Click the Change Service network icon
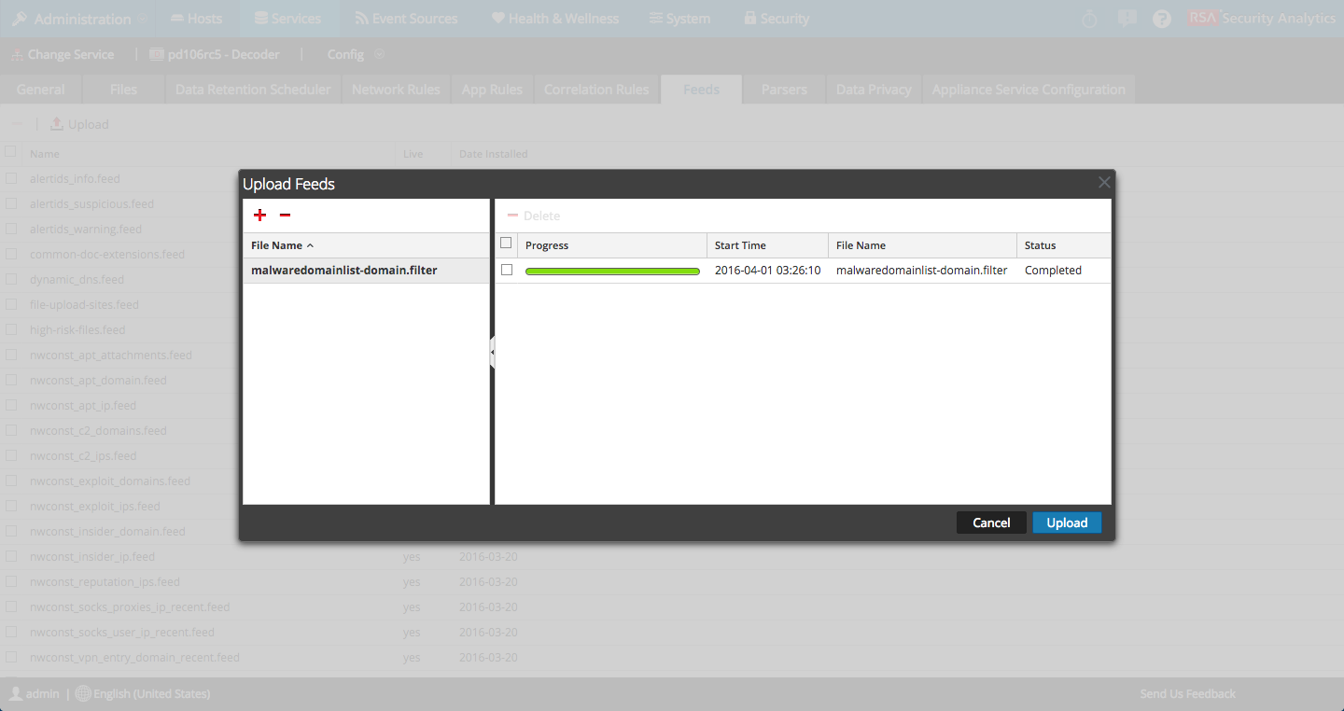Image resolution: width=1344 pixels, height=711 pixels. [16, 55]
